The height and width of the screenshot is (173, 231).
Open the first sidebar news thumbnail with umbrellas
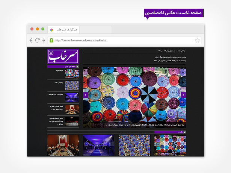(x=72, y=73)
